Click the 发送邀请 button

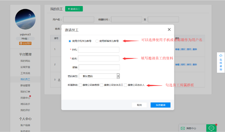click(x=160, y=105)
